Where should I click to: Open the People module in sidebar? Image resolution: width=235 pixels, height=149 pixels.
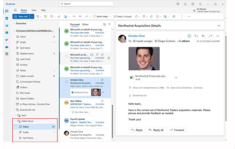7,25
